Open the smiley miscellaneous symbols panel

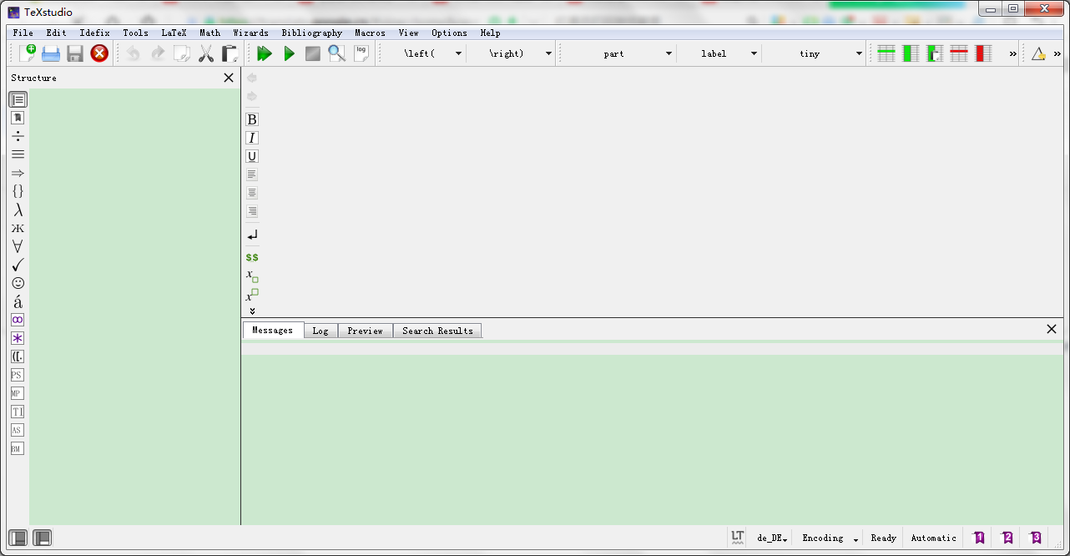pyautogui.click(x=17, y=283)
